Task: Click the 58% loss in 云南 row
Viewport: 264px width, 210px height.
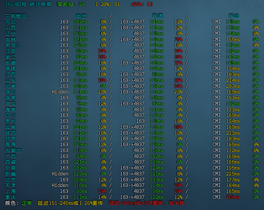Action: (x=178, y=127)
